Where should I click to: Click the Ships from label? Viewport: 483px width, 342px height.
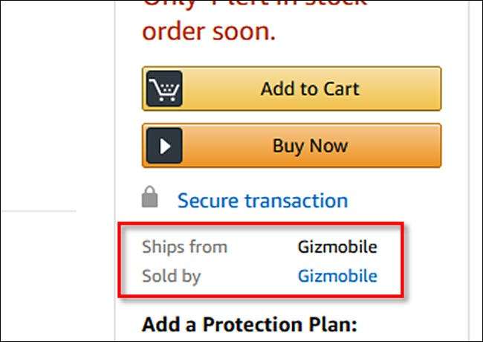pos(184,247)
